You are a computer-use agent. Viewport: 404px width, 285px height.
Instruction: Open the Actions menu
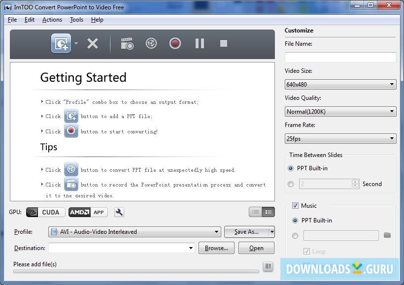click(x=52, y=20)
